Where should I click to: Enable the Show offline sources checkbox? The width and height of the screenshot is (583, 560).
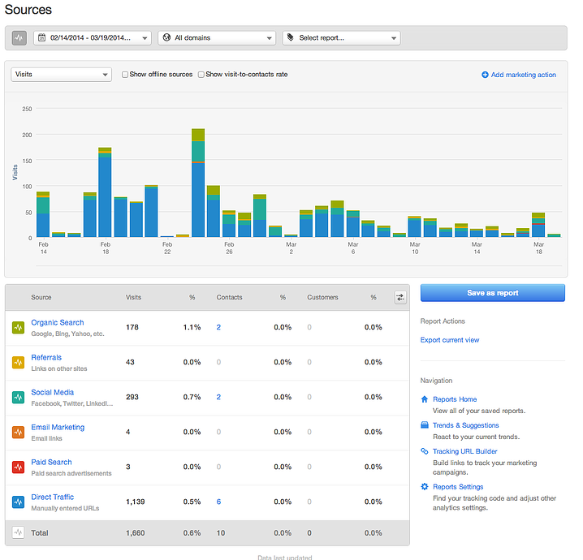pyautogui.click(x=125, y=75)
